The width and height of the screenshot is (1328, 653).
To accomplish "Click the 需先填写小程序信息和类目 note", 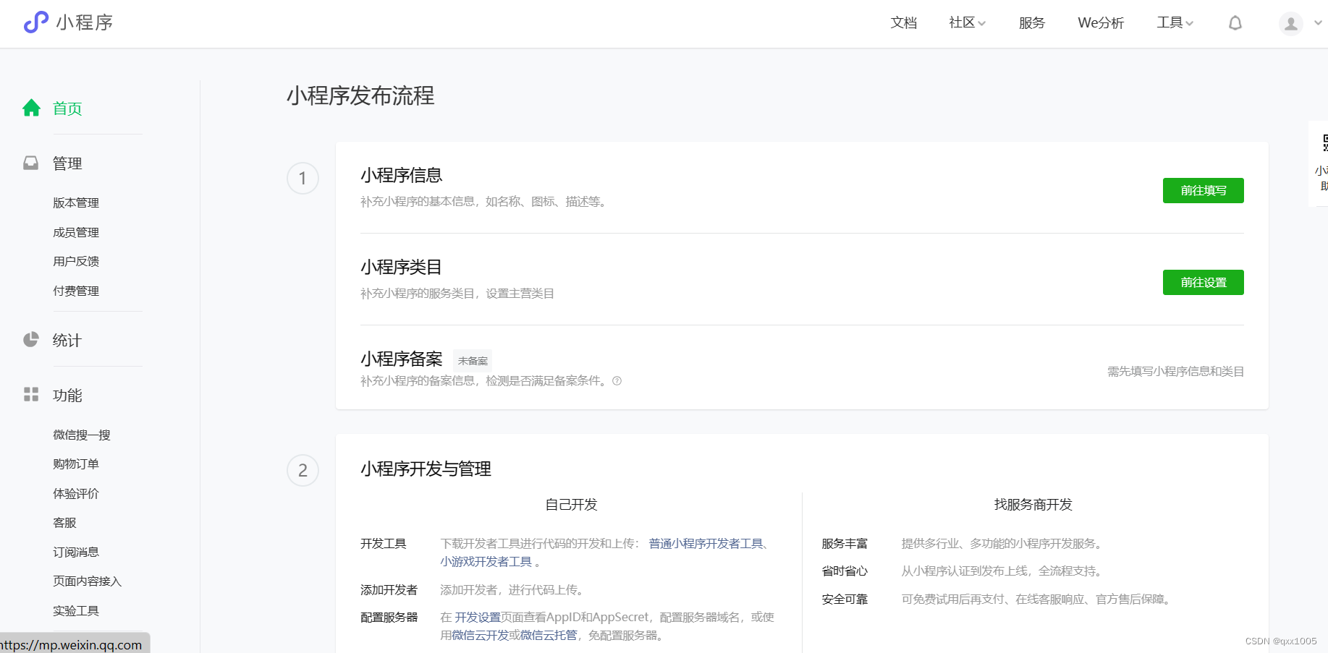I will (1175, 372).
